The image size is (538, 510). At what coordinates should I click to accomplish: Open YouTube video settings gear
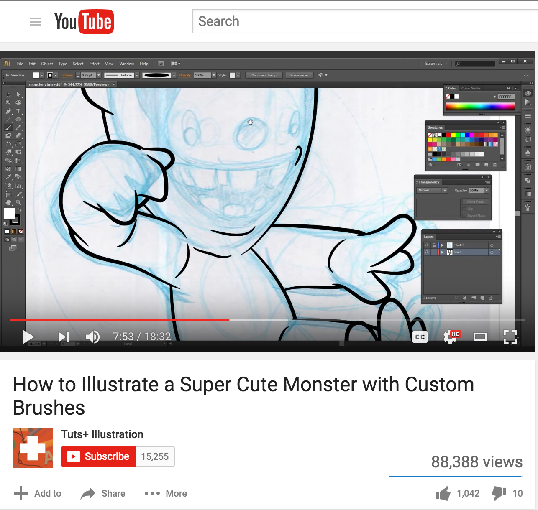(x=451, y=337)
